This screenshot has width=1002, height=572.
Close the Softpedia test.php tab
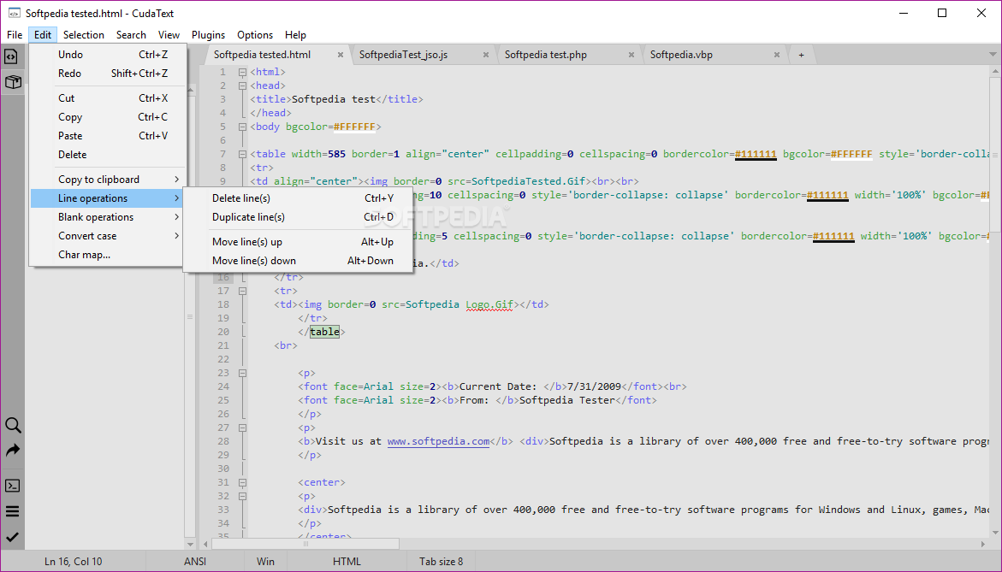click(631, 55)
